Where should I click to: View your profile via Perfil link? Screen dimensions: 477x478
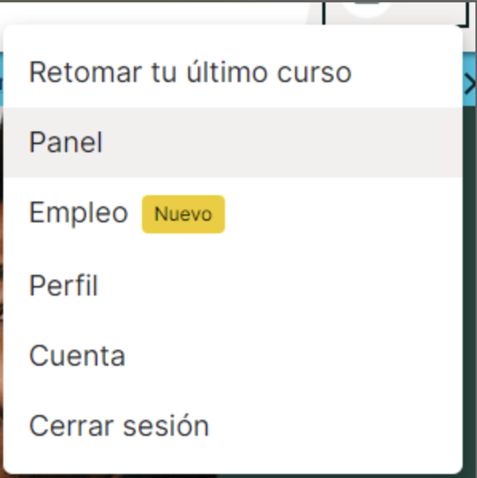pyautogui.click(x=64, y=285)
